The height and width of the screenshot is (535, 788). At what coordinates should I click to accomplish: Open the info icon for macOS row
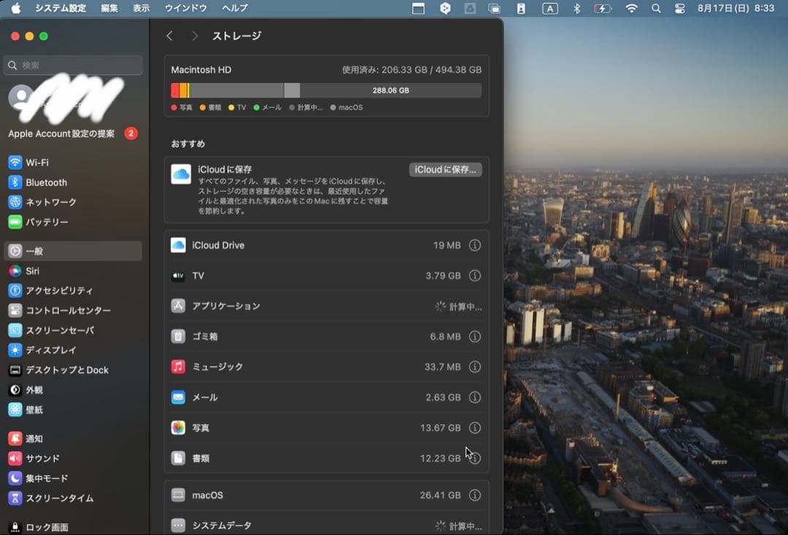tap(475, 495)
